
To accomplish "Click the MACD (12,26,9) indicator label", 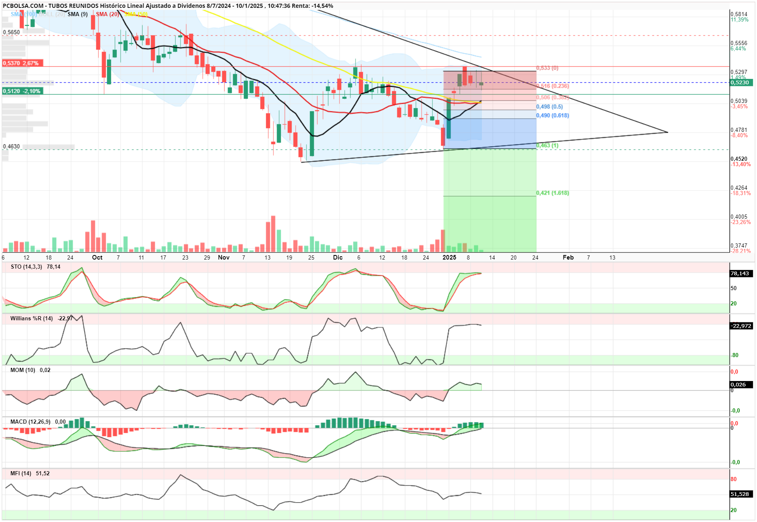I will (31, 422).
